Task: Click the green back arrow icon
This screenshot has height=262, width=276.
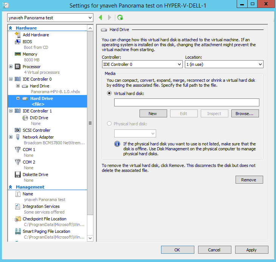Action: tap(101, 17)
